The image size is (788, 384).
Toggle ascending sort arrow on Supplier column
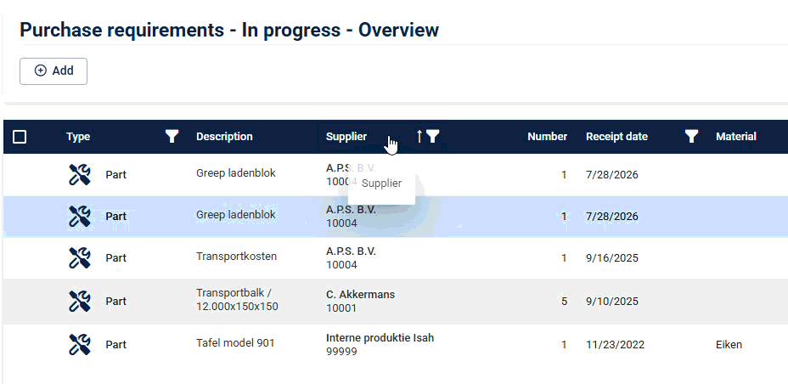(419, 137)
